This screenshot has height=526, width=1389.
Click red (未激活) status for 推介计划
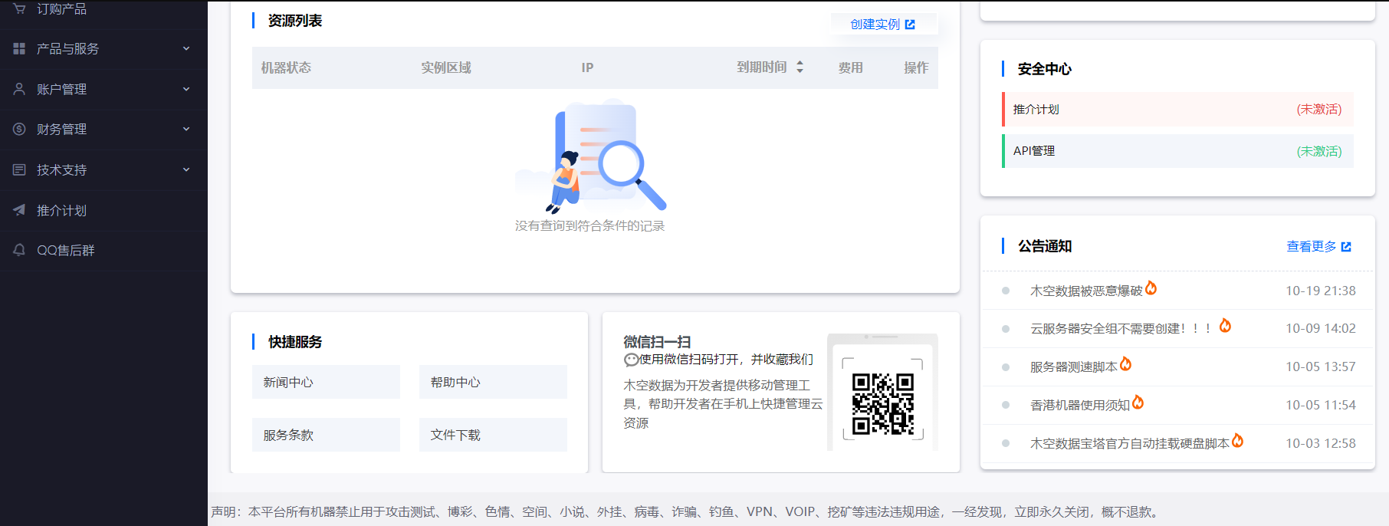coord(1319,110)
